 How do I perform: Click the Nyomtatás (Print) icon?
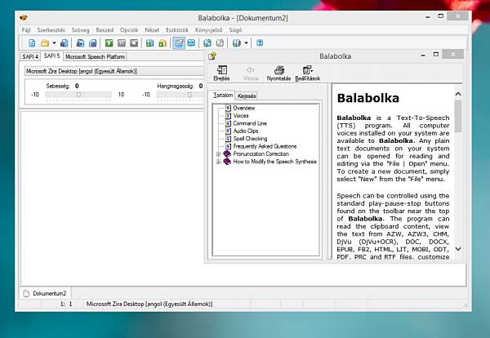click(x=278, y=73)
